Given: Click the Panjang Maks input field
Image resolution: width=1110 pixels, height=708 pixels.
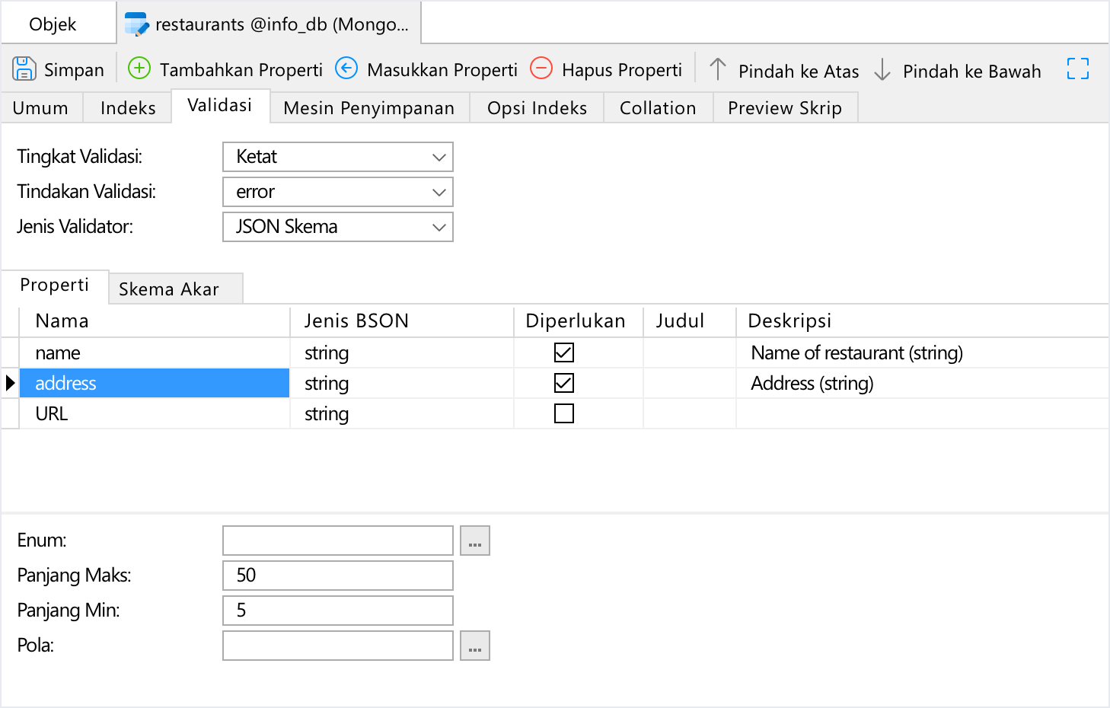Looking at the screenshot, I should pos(338,576).
